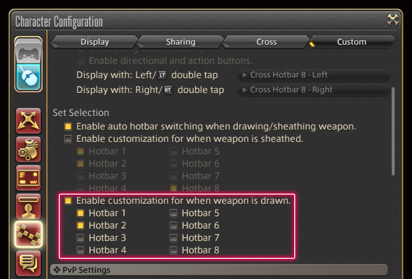Click the round emblem in the window's top-right corner
The width and height of the screenshot is (412, 279).
click(393, 20)
